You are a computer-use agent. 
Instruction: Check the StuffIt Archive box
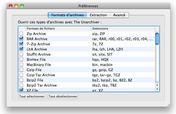coord(21,54)
